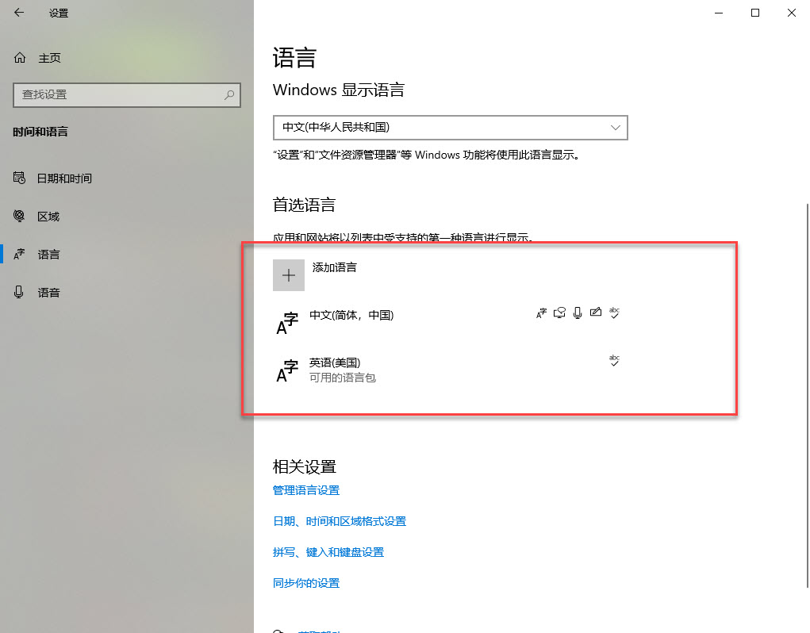
Task: Click the plus button to add language
Action: (288, 275)
